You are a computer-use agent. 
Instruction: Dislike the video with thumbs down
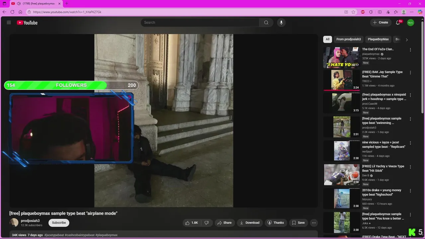point(207,223)
